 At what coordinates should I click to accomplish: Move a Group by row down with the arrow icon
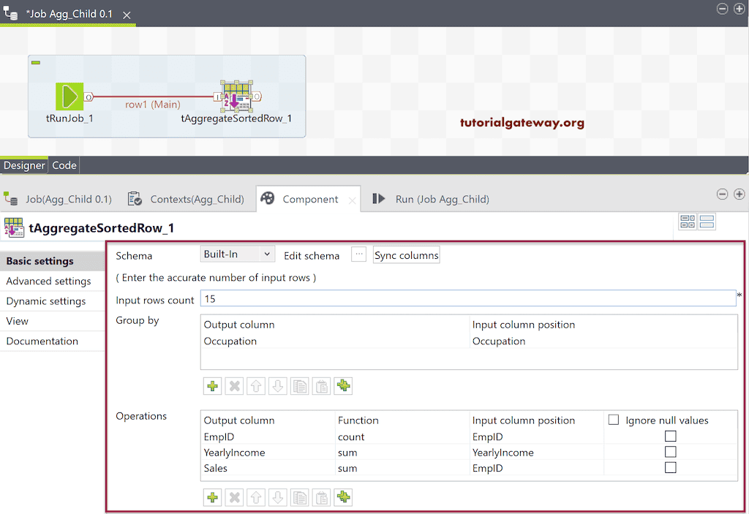[x=277, y=385]
